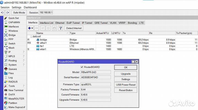198x110 pixels.
Task: Open Switch menu in sidebar
Action: [12, 43]
